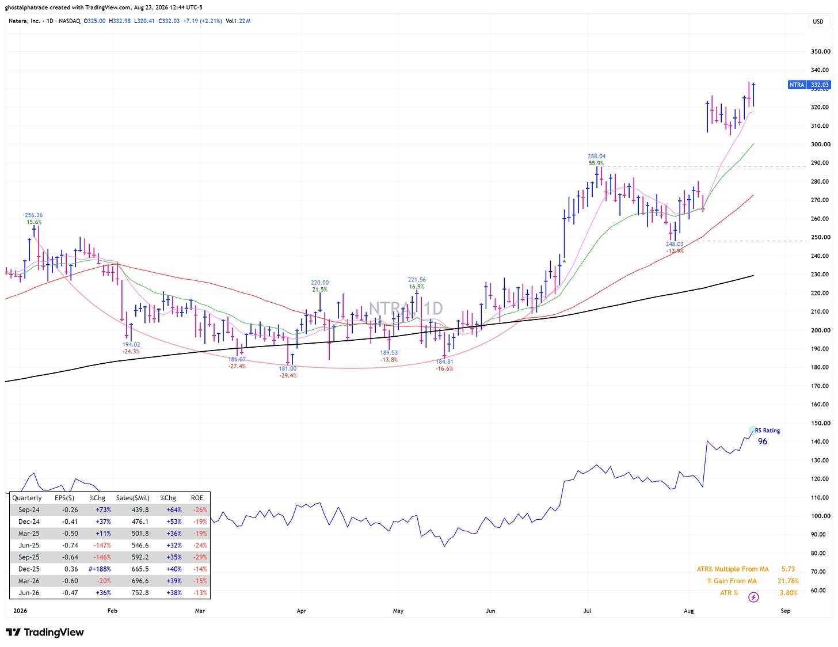The width and height of the screenshot is (838, 647).
Task: Click the Jun-25 EPS change -147%
Action: [101, 546]
